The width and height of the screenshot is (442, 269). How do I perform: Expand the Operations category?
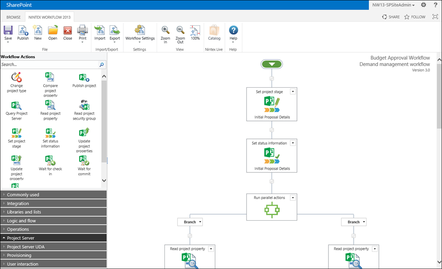(x=54, y=229)
